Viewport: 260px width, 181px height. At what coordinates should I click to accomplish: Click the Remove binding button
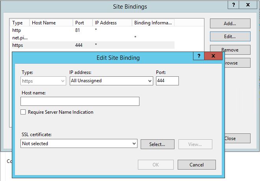(x=230, y=50)
